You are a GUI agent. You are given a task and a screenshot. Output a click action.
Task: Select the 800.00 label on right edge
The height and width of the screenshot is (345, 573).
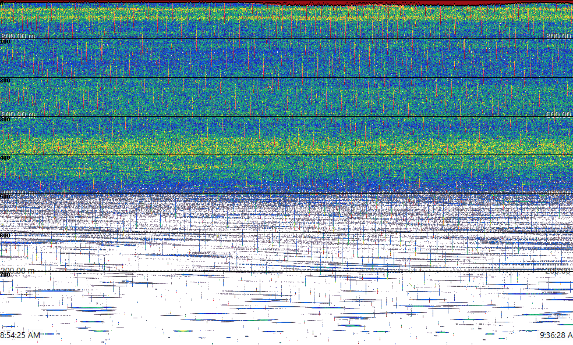[559, 35]
